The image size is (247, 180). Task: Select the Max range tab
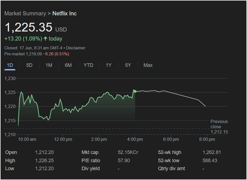[x=148, y=65]
